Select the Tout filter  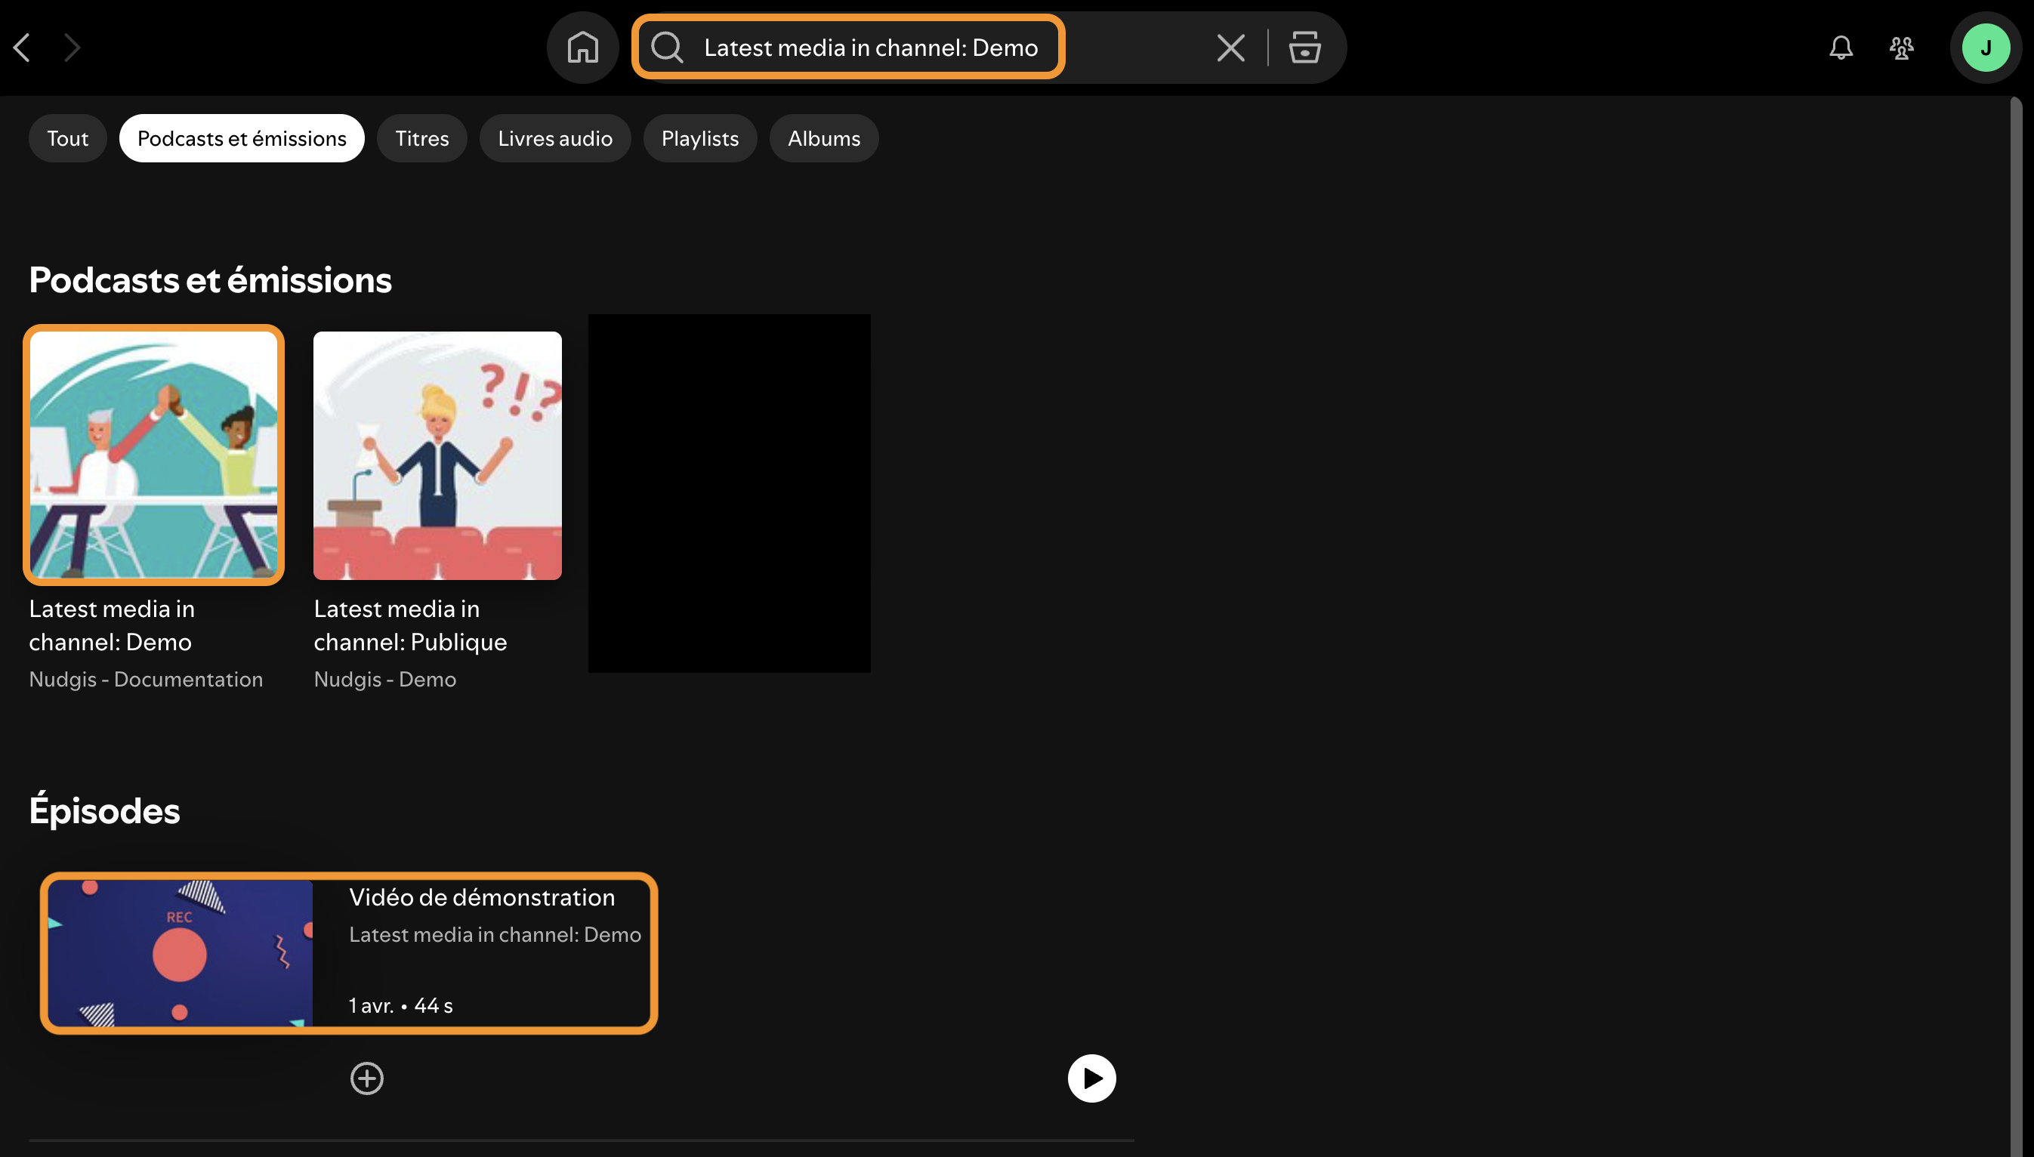click(x=67, y=138)
